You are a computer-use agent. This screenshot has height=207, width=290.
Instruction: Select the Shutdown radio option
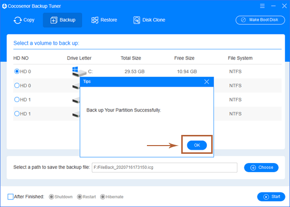tap(51, 197)
